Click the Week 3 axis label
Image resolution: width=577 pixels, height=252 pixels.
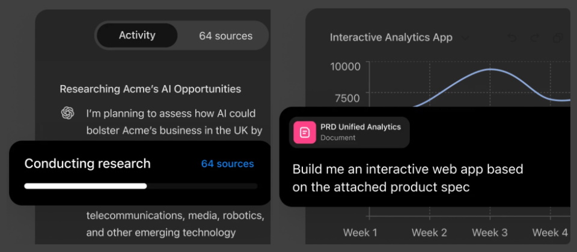click(490, 232)
